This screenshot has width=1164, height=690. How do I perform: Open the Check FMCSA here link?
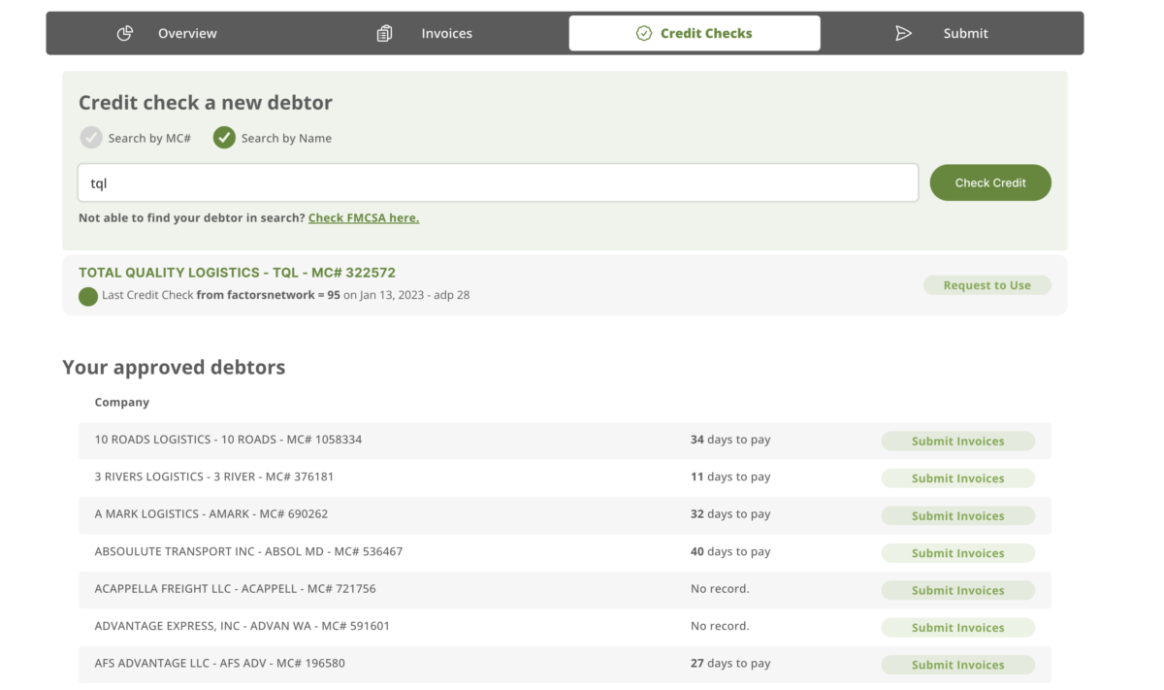click(364, 217)
